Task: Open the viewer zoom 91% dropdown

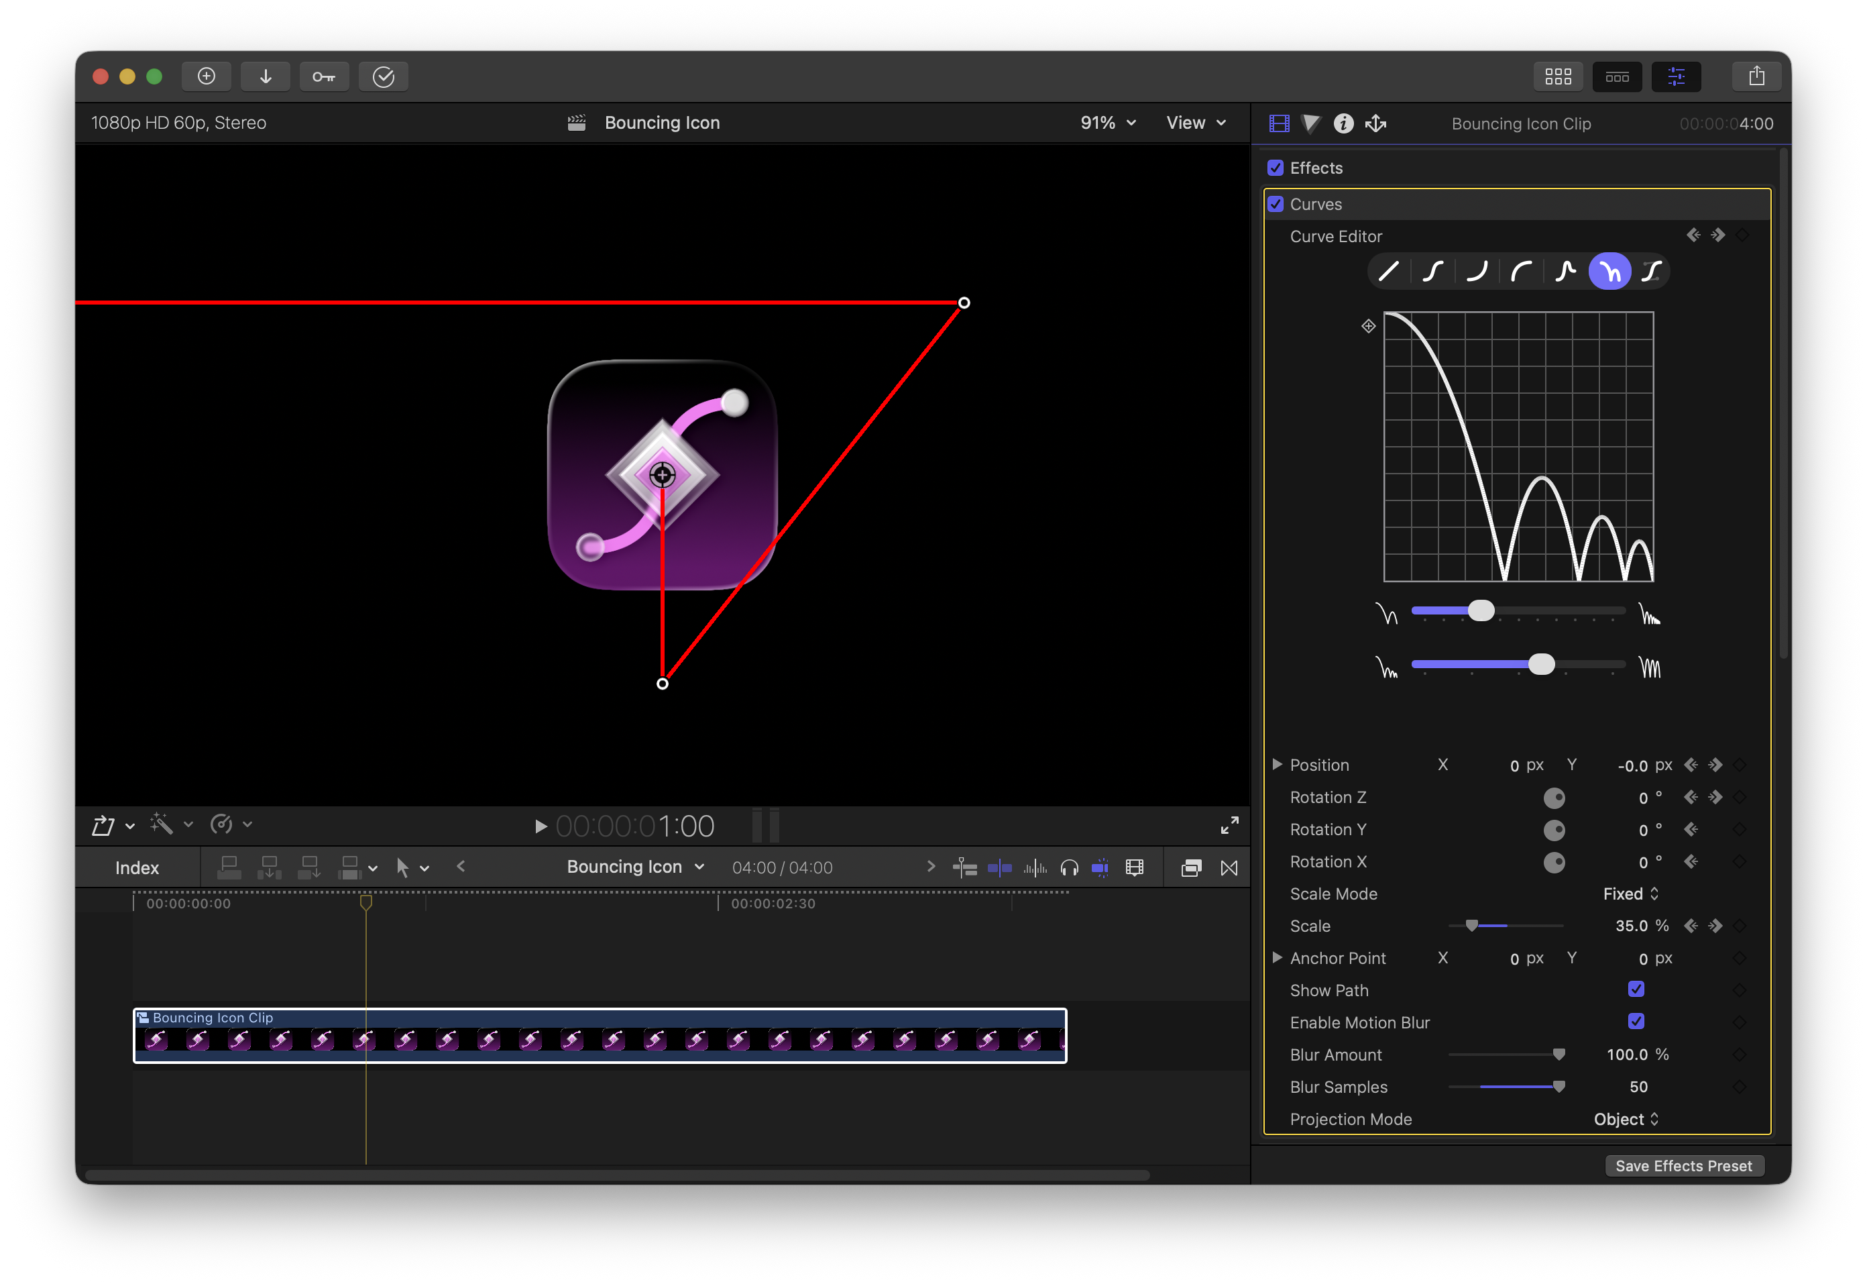Action: coord(1107,122)
